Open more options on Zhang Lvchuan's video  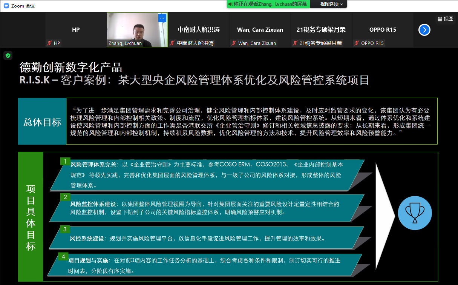coord(162,18)
